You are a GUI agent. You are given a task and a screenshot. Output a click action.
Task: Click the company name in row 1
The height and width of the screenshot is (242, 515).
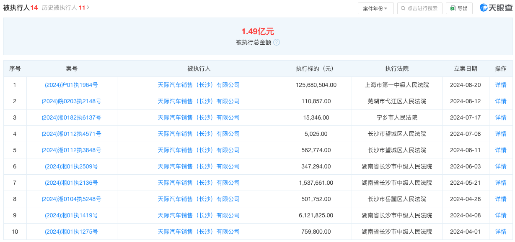199,85
